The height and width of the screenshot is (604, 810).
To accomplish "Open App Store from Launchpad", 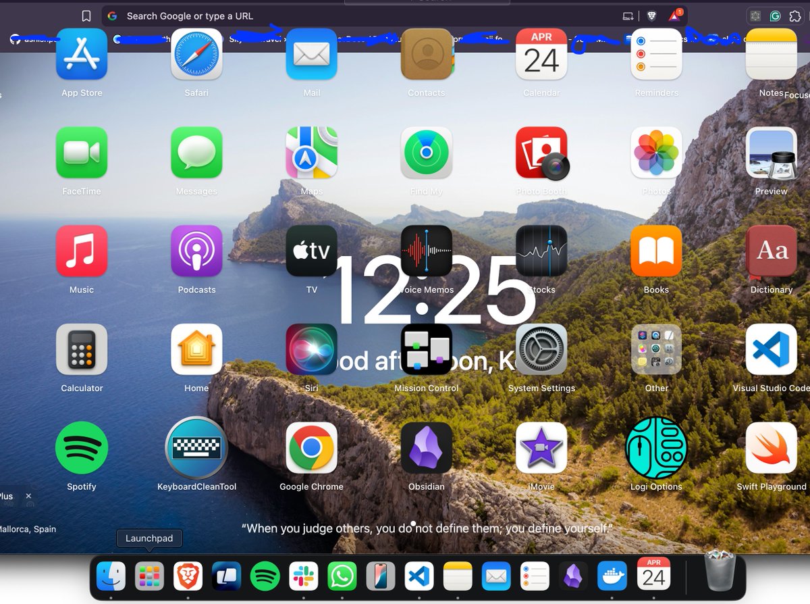I will click(82, 54).
